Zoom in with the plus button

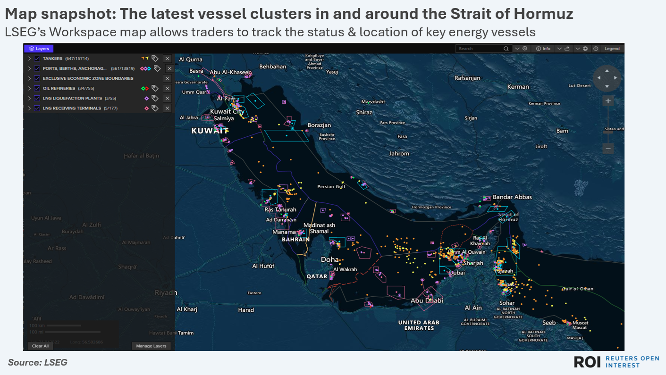coord(608,101)
